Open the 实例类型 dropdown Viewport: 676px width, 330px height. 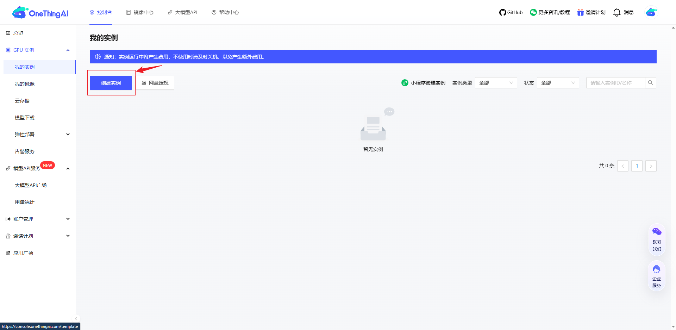(x=496, y=83)
